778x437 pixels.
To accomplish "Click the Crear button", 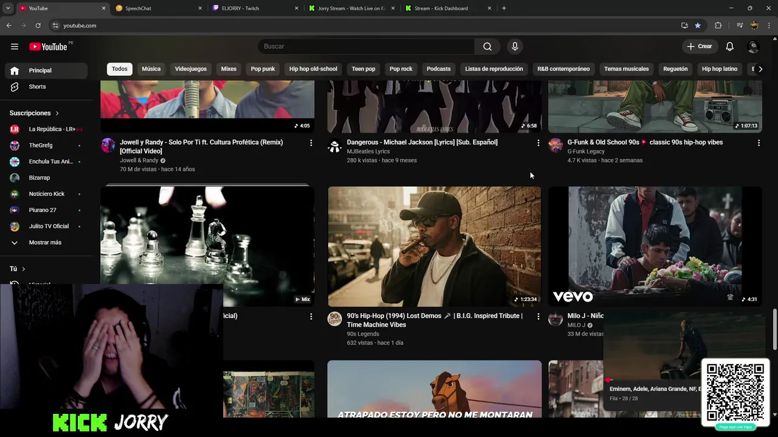I will [699, 47].
